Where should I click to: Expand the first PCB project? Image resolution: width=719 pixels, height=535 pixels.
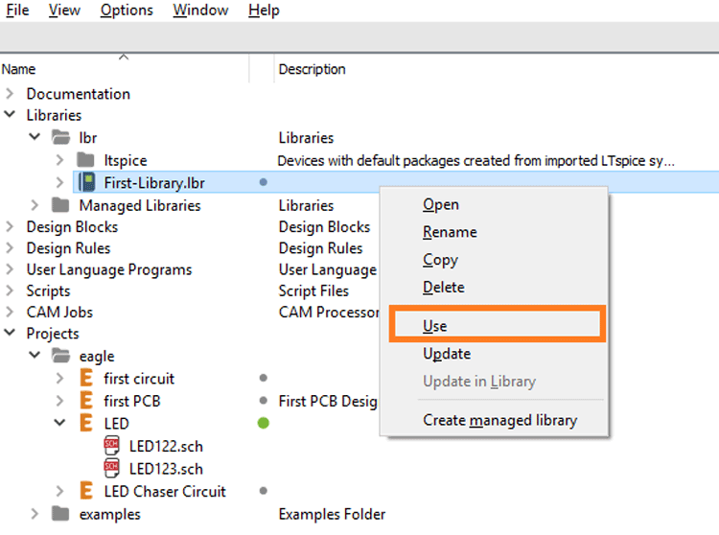pos(59,401)
